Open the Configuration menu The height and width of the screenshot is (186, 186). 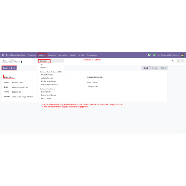[92, 55]
